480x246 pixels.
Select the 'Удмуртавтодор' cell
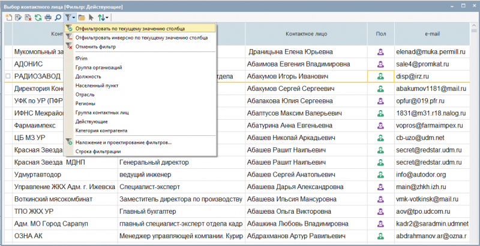pos(65,175)
